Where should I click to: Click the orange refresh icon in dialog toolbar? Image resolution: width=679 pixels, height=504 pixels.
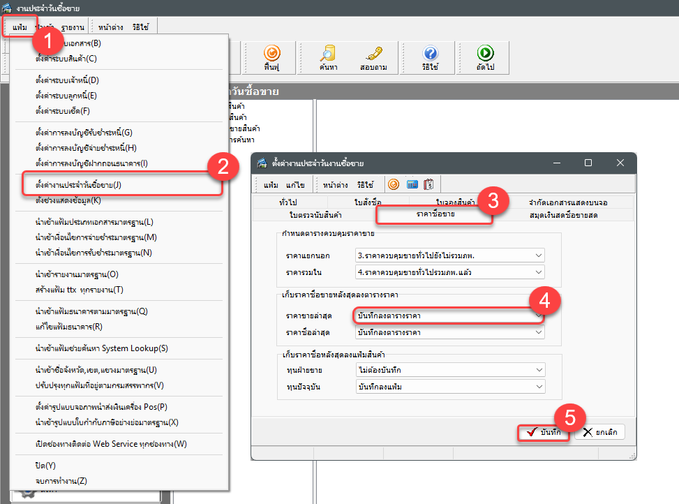coord(394,185)
